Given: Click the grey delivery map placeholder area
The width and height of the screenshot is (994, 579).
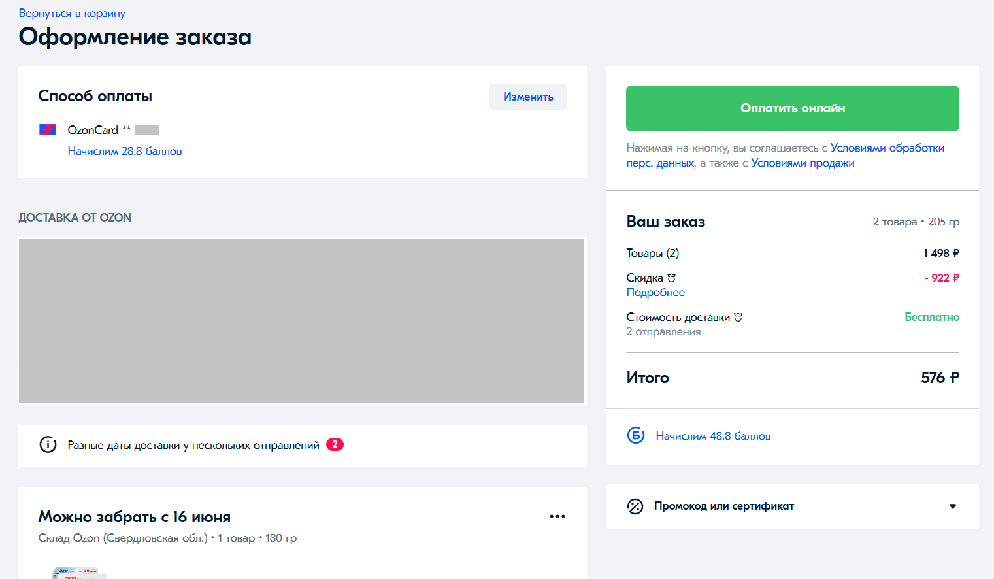Looking at the screenshot, I should click(x=301, y=320).
